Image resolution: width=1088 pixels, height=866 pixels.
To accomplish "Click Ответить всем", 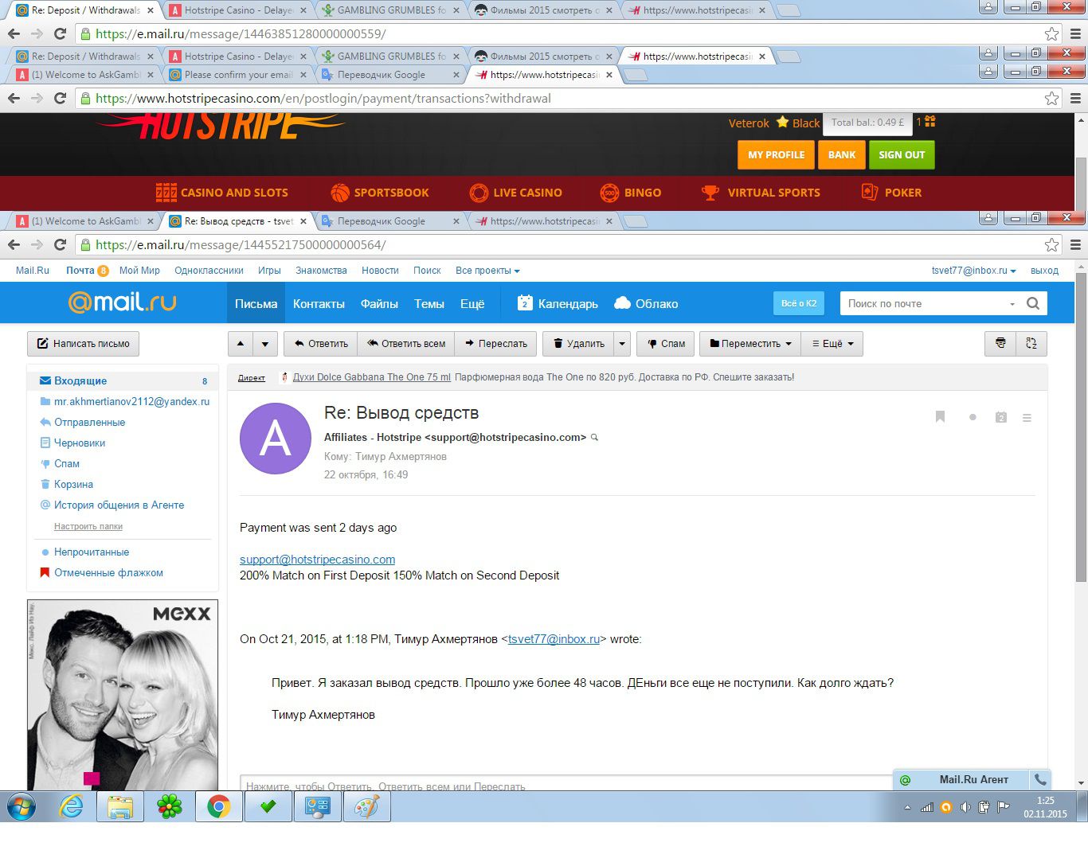I will (x=406, y=343).
